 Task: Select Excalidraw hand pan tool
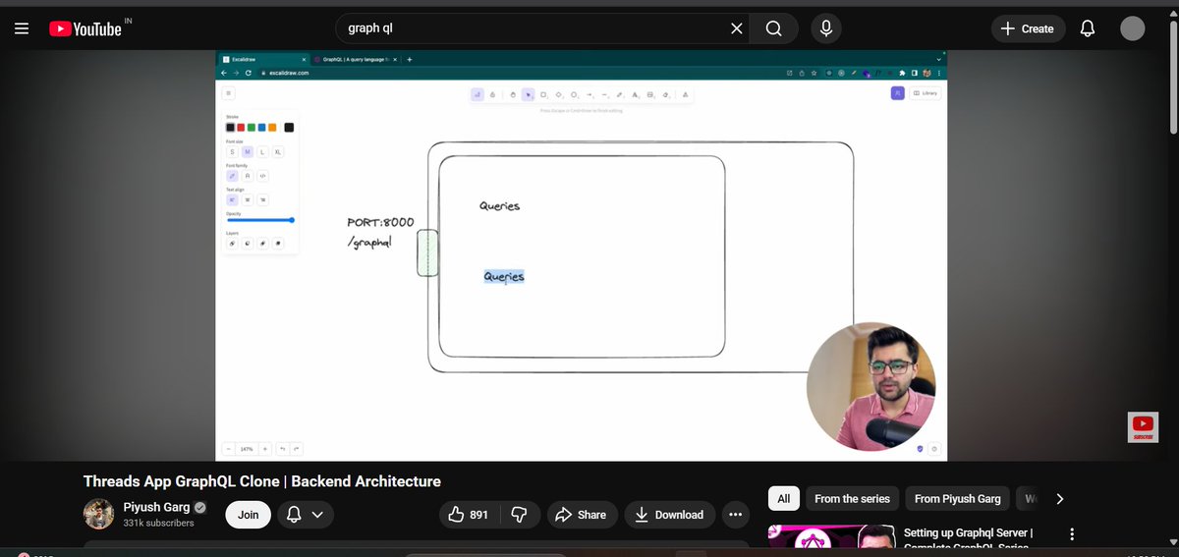pos(513,94)
